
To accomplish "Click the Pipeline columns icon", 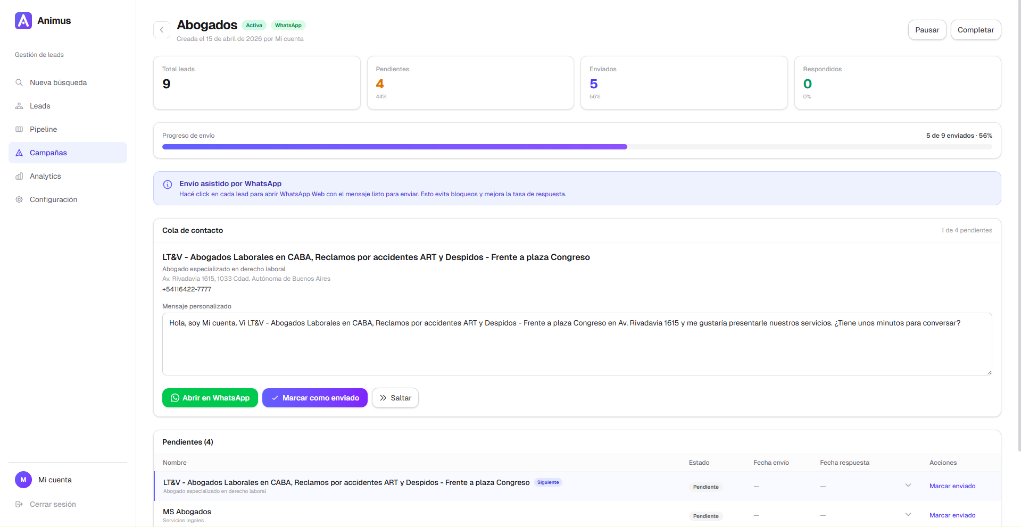I will coord(19,129).
